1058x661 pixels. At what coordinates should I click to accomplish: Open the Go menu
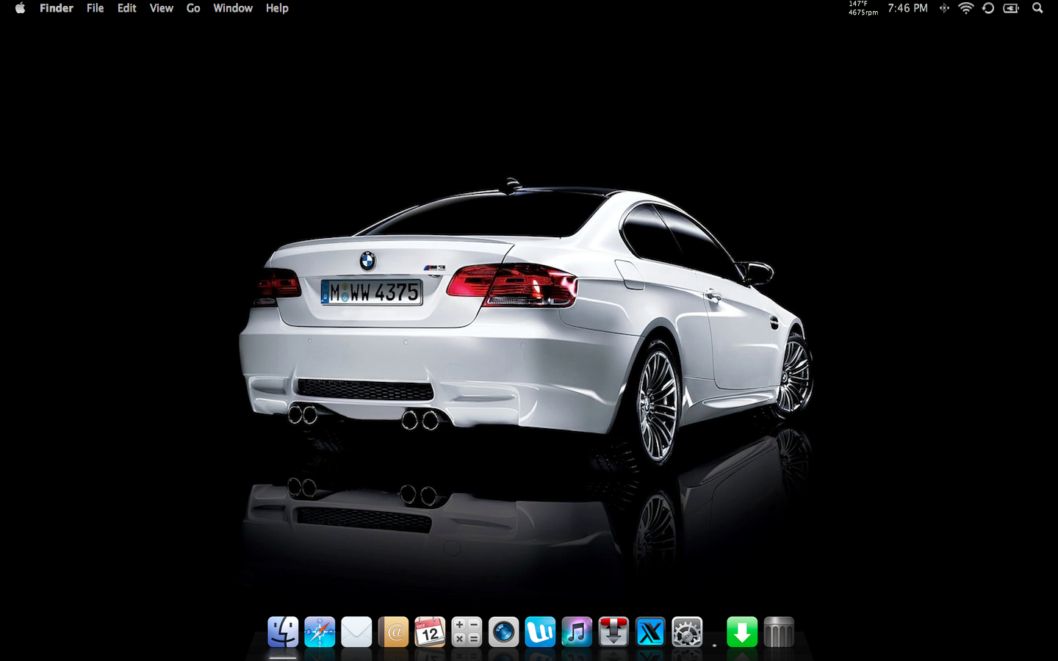(x=193, y=8)
